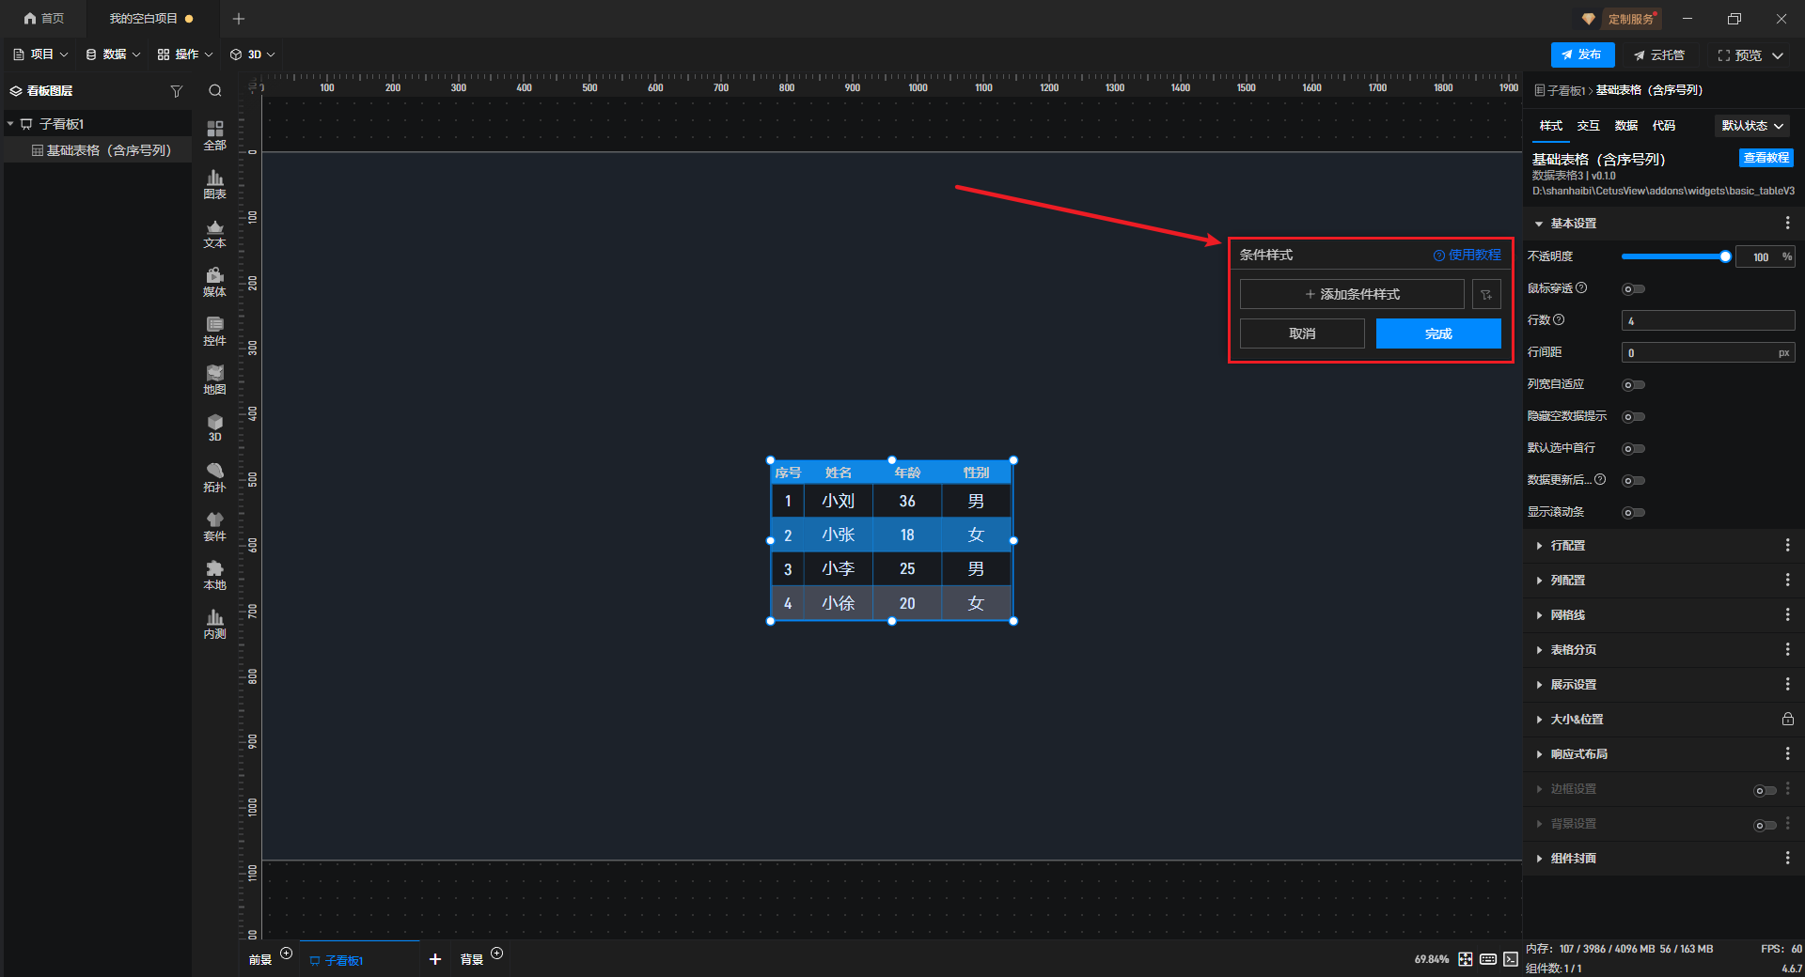Click the 完成 button
Screen dimensions: 1805x977
pos(1437,334)
